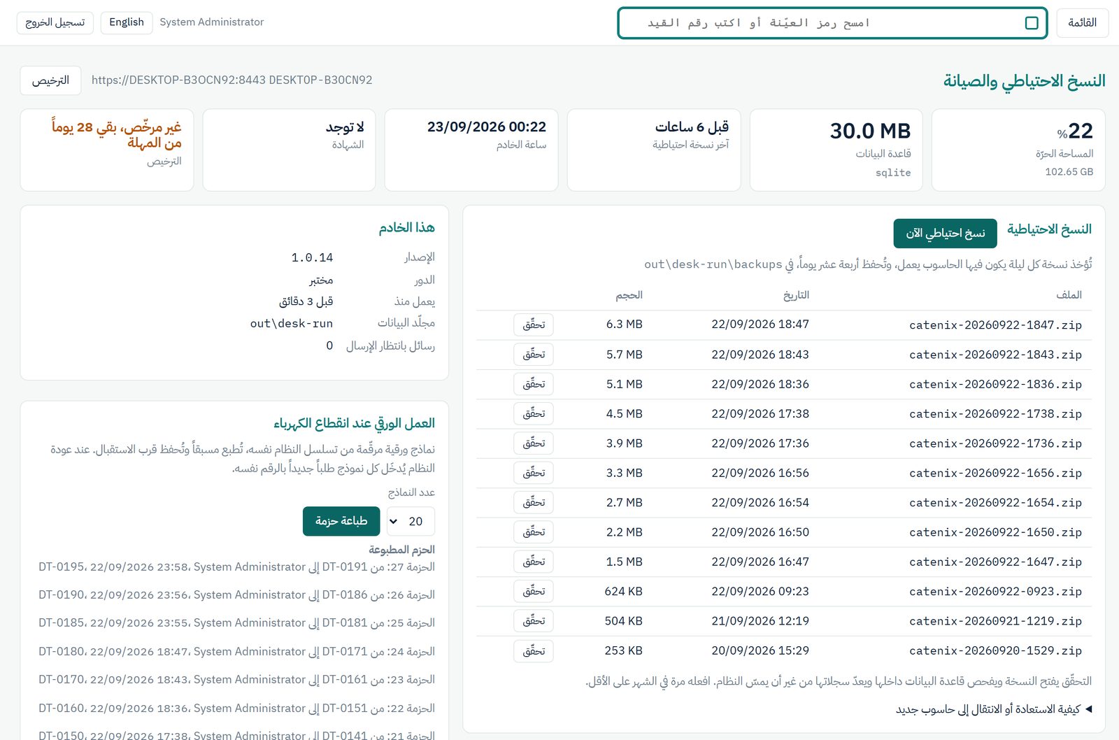1119x740 pixels.
Task: Verify backup catenix-20260922-1843.zip with "تحقّق"
Action: pos(534,355)
